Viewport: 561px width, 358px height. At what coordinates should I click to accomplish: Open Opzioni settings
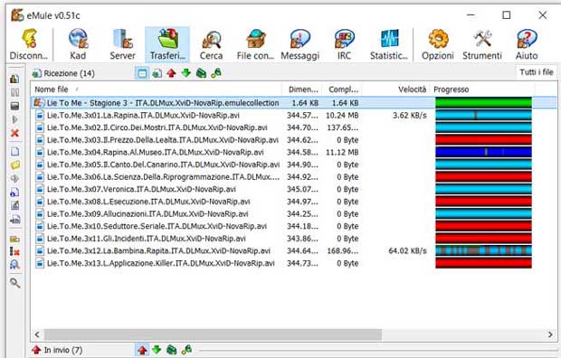438,44
